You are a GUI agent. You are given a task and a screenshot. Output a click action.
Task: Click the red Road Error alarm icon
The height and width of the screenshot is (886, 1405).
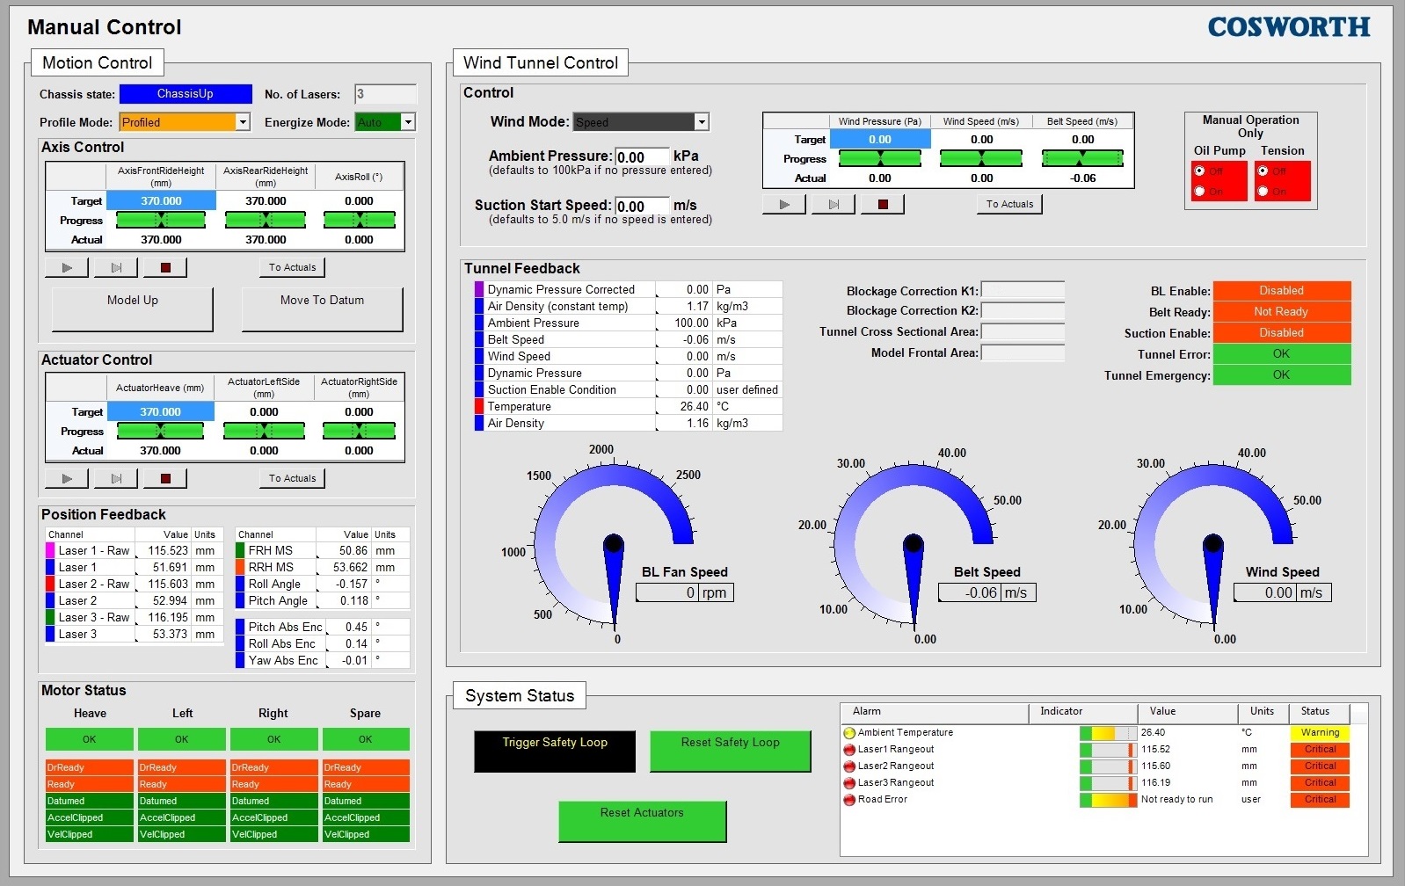click(x=849, y=800)
